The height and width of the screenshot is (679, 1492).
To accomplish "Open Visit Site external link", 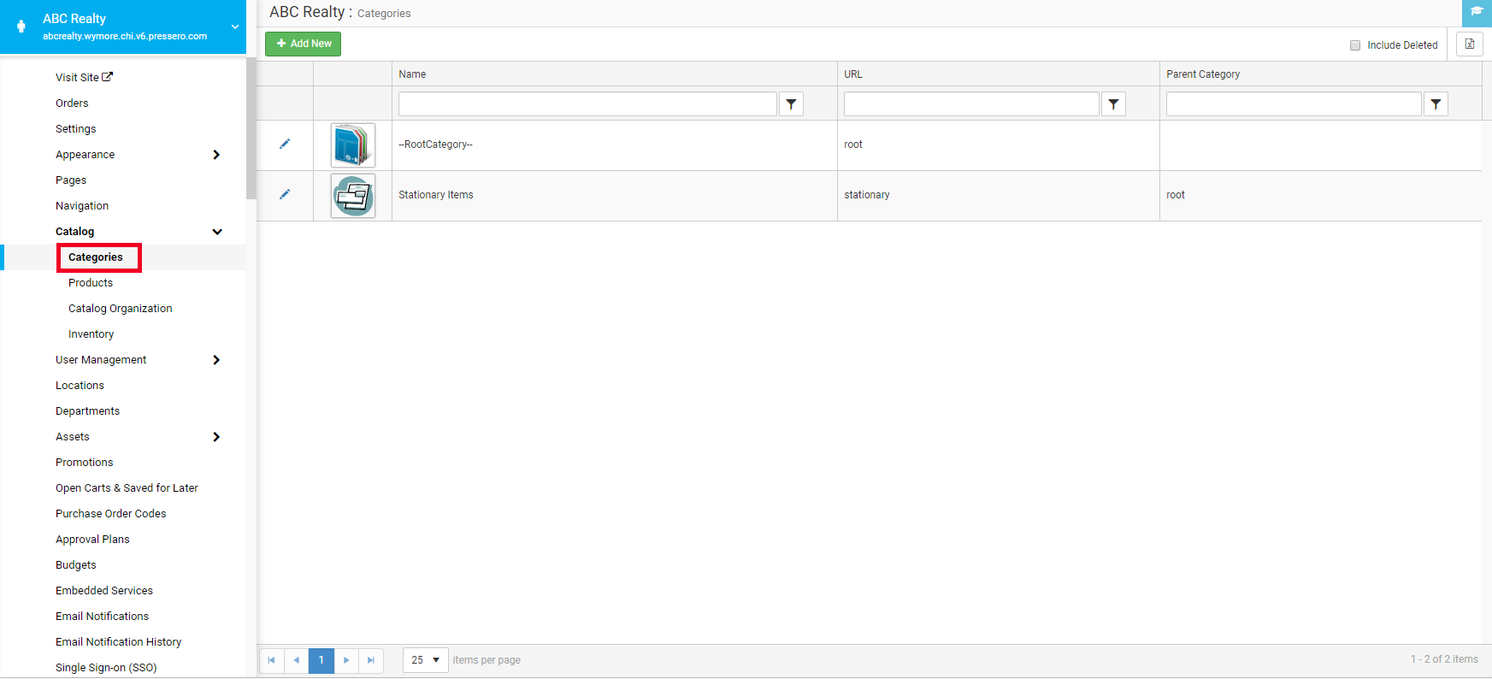I will click(84, 77).
